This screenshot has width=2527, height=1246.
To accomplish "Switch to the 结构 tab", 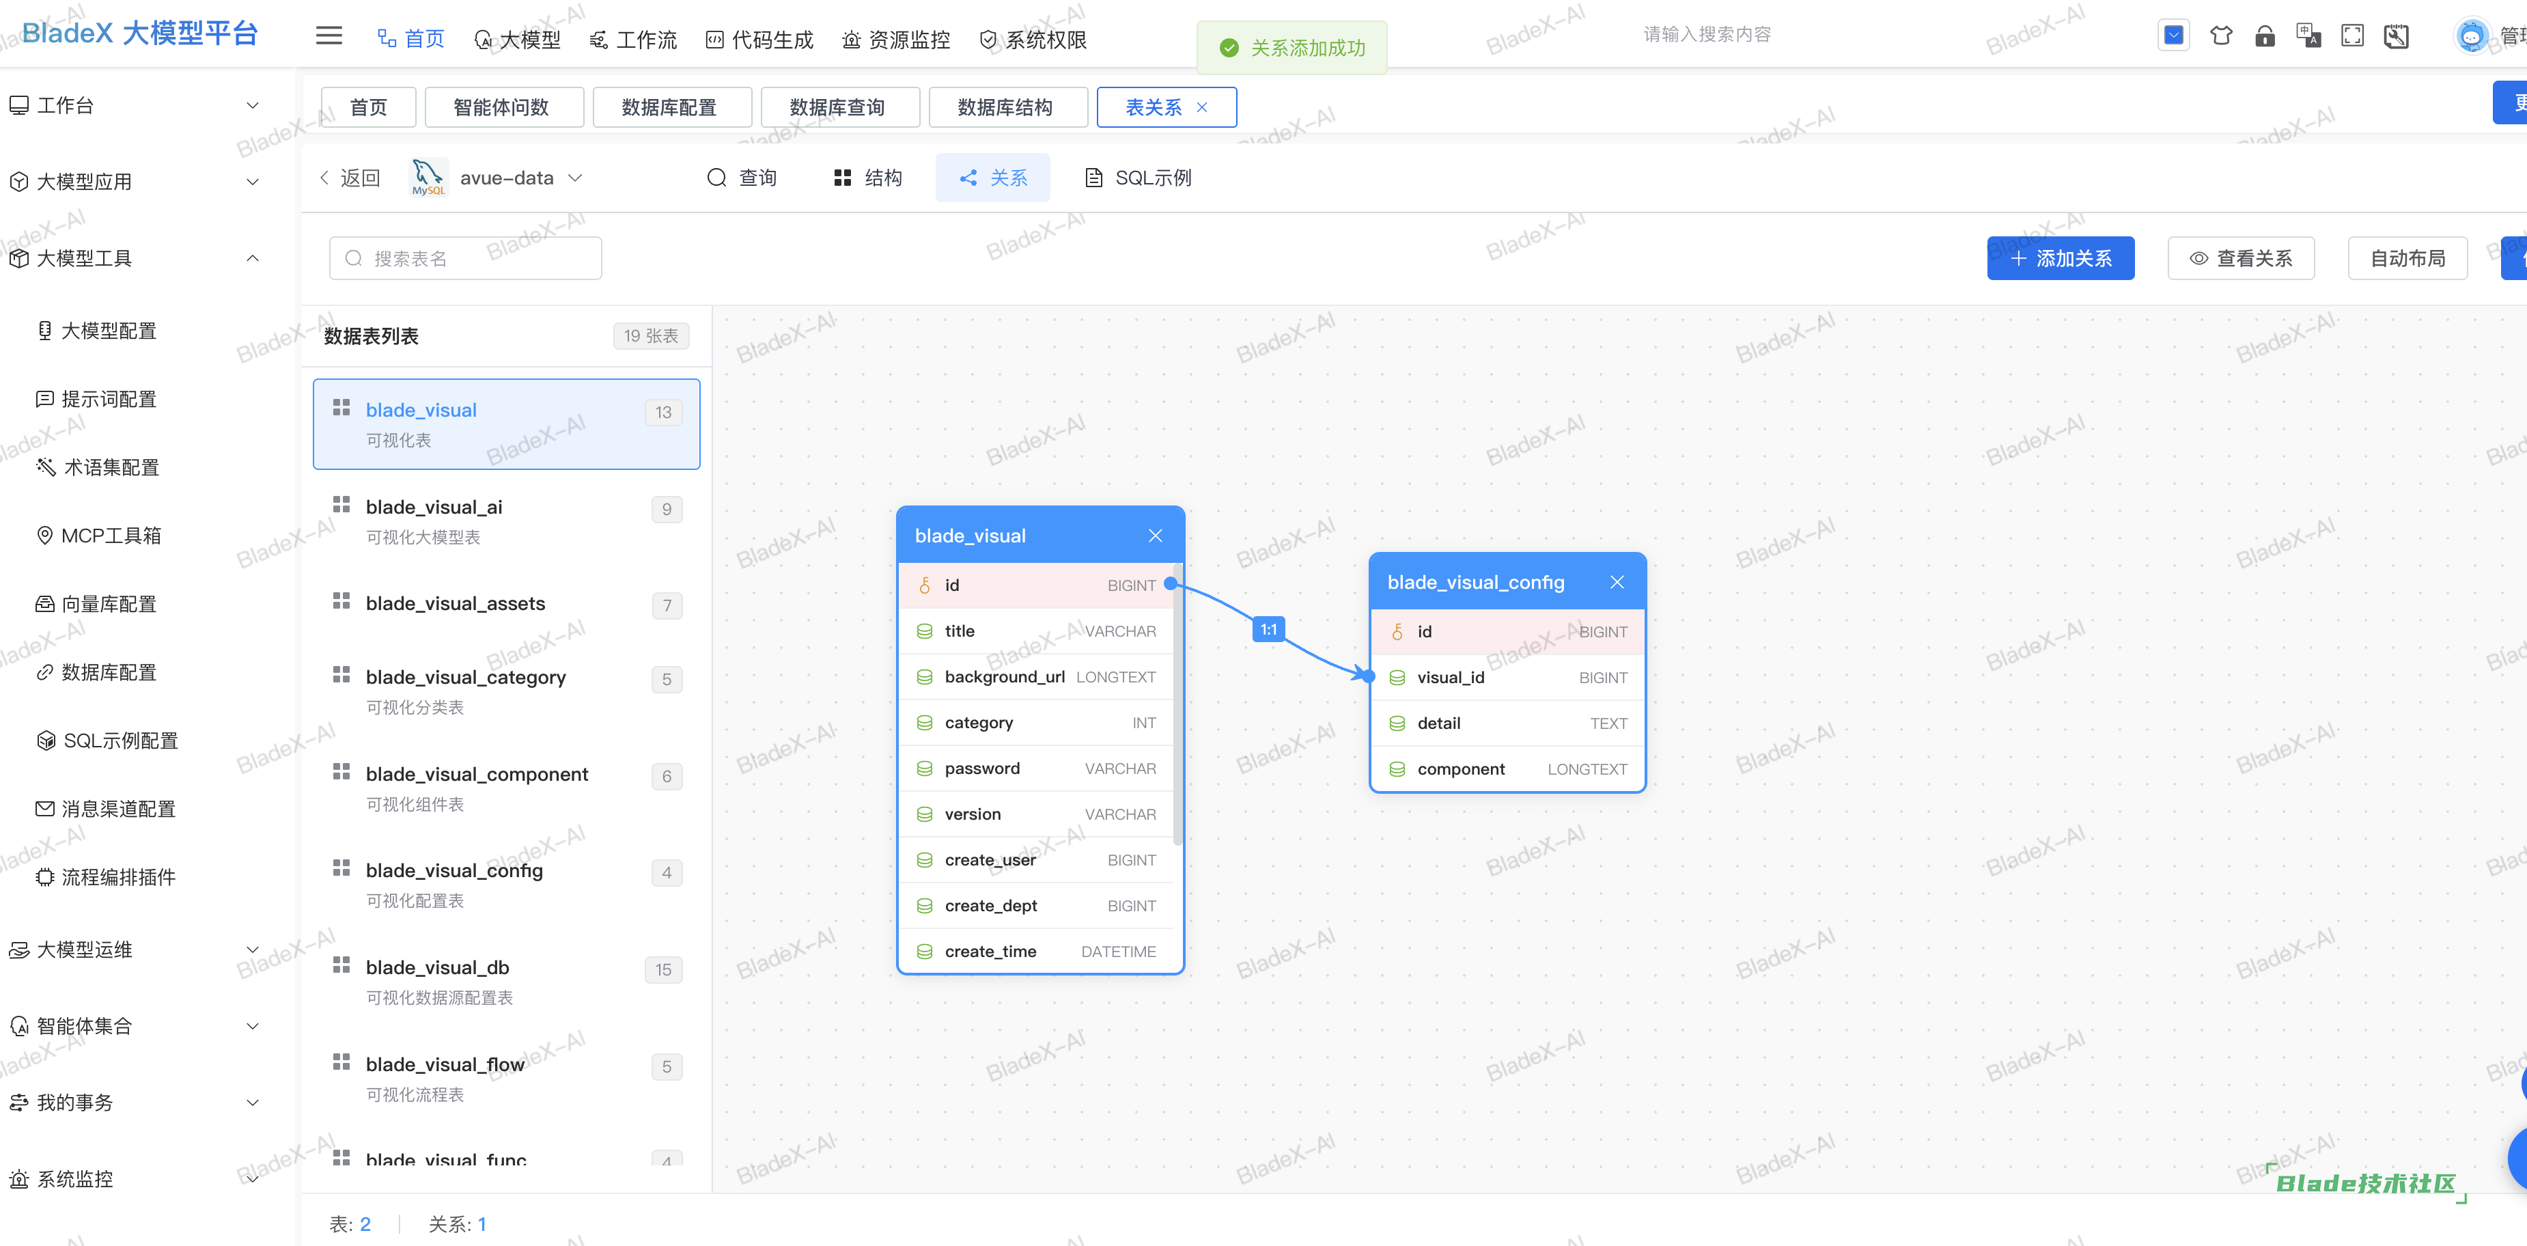I will 868,178.
